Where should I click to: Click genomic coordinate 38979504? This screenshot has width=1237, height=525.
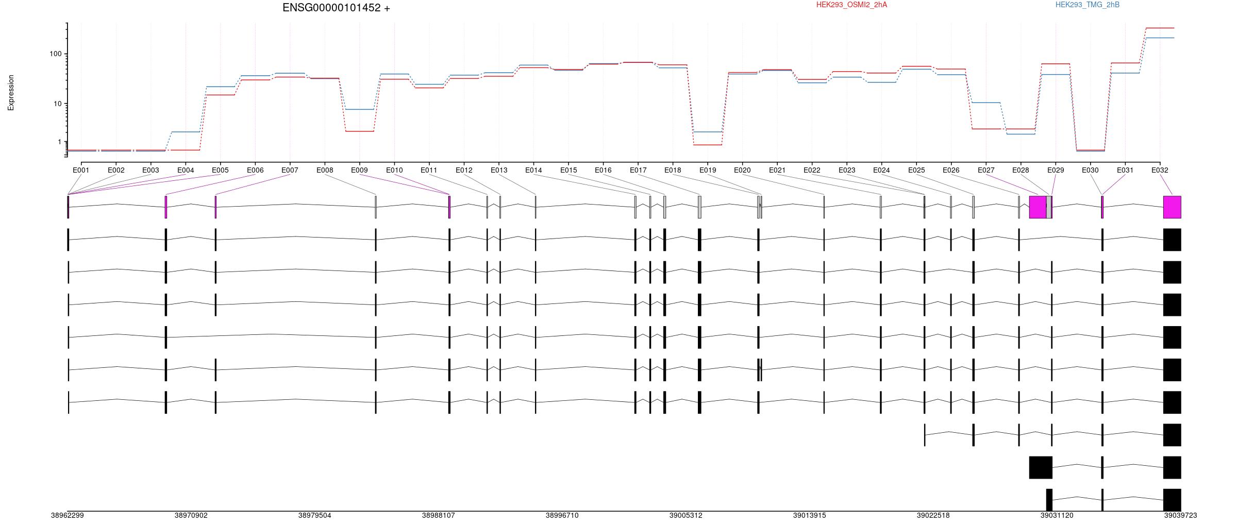coord(314,515)
